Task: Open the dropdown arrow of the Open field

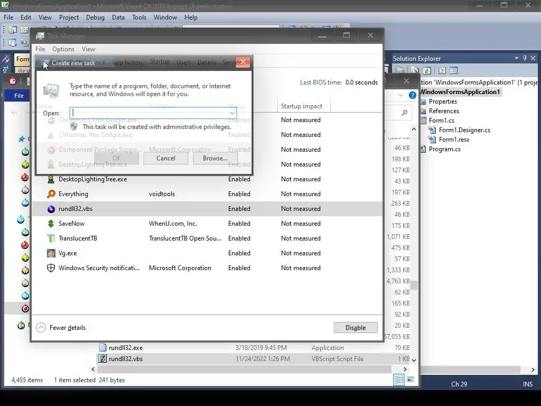Action: tap(232, 113)
